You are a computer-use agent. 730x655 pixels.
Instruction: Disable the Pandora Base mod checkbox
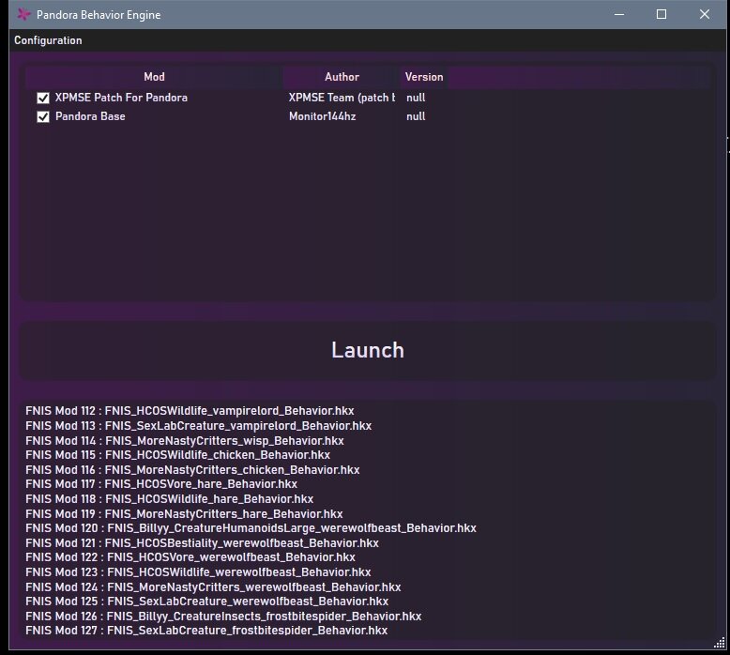[x=43, y=116]
